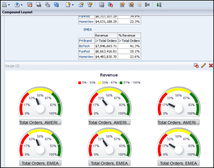Click the green 67% - 100% legend swatch
The width and height of the screenshot is (214, 168).
click(x=121, y=83)
